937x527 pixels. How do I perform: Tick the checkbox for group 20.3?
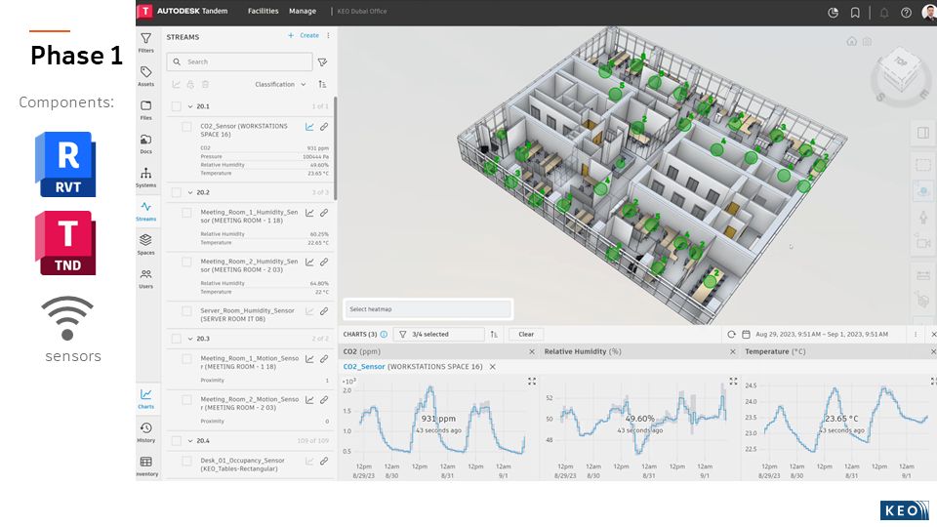click(x=177, y=339)
